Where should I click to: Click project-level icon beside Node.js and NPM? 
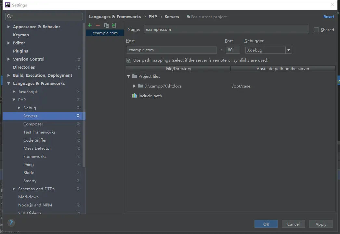[78, 205]
